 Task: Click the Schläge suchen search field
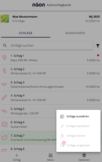pyautogui.click(x=47, y=45)
